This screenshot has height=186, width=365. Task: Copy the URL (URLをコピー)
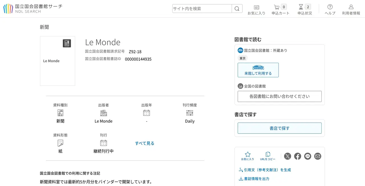[x=268, y=156]
